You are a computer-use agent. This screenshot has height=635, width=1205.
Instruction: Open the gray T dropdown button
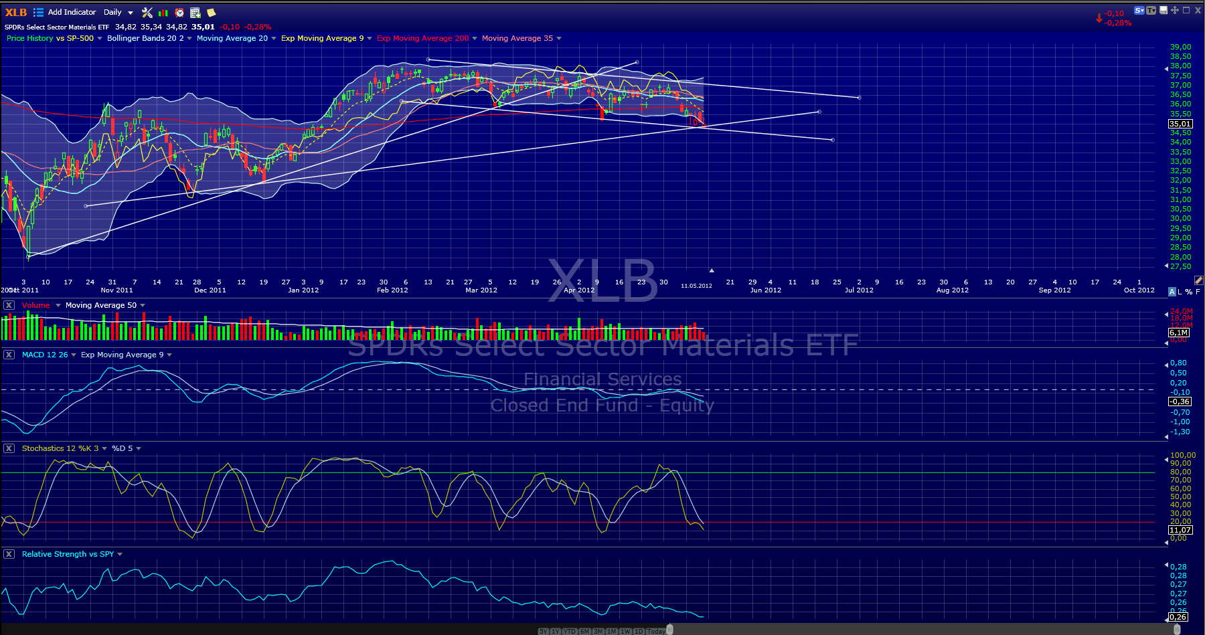[1151, 10]
